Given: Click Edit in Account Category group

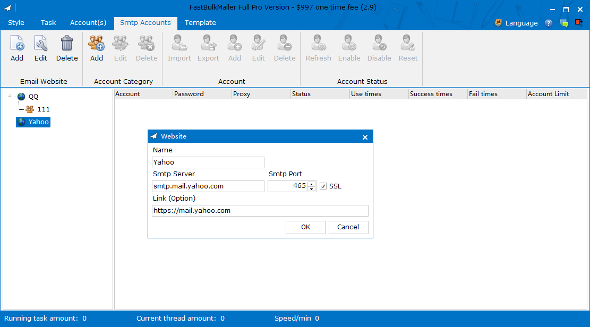Looking at the screenshot, I should tap(121, 48).
